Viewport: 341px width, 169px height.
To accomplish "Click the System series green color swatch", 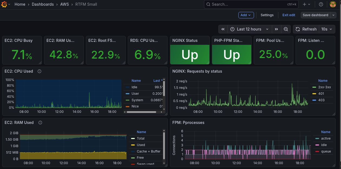I will coord(128,100).
